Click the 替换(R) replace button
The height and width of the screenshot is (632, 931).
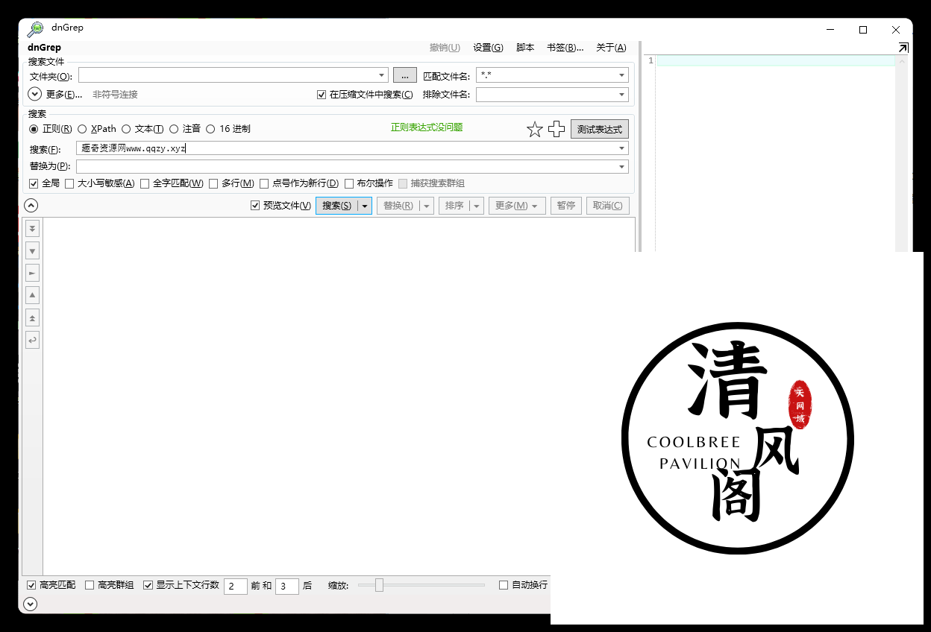coord(398,206)
